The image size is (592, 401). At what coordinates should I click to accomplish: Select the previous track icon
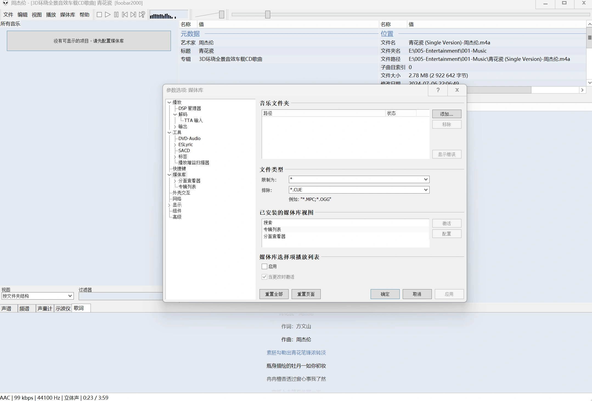coord(125,15)
